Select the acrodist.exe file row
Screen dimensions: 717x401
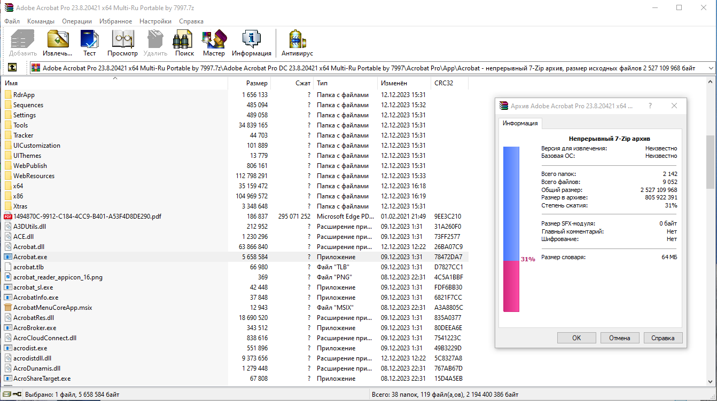pyautogui.click(x=235, y=348)
